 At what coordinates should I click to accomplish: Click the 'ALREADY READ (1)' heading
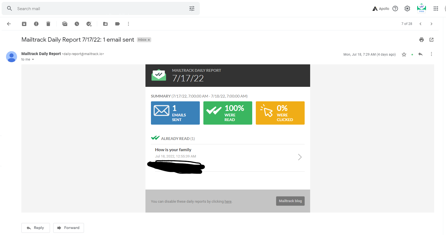click(178, 139)
